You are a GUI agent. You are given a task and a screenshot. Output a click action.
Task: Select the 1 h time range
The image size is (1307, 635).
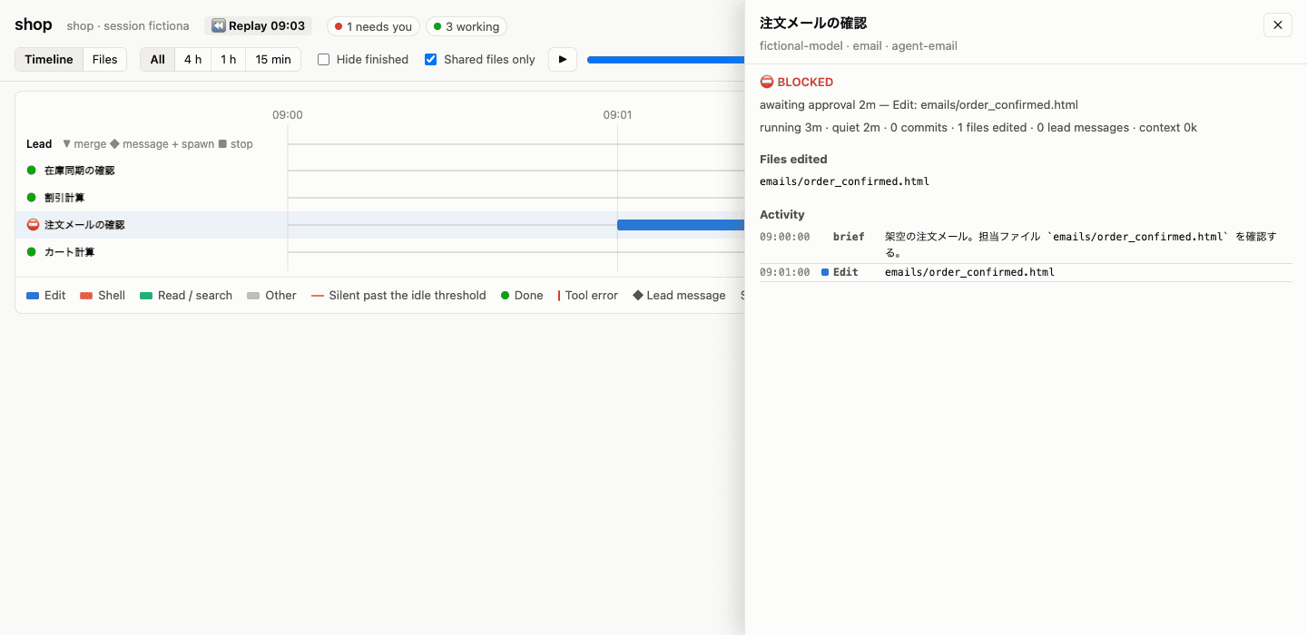point(228,60)
